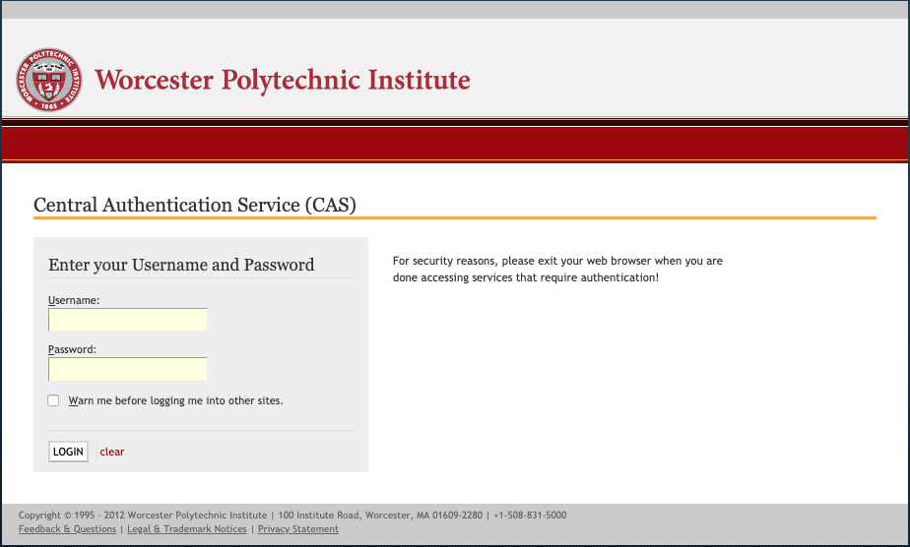Focus the Username input field
Image resolution: width=910 pixels, height=547 pixels.
pos(128,320)
